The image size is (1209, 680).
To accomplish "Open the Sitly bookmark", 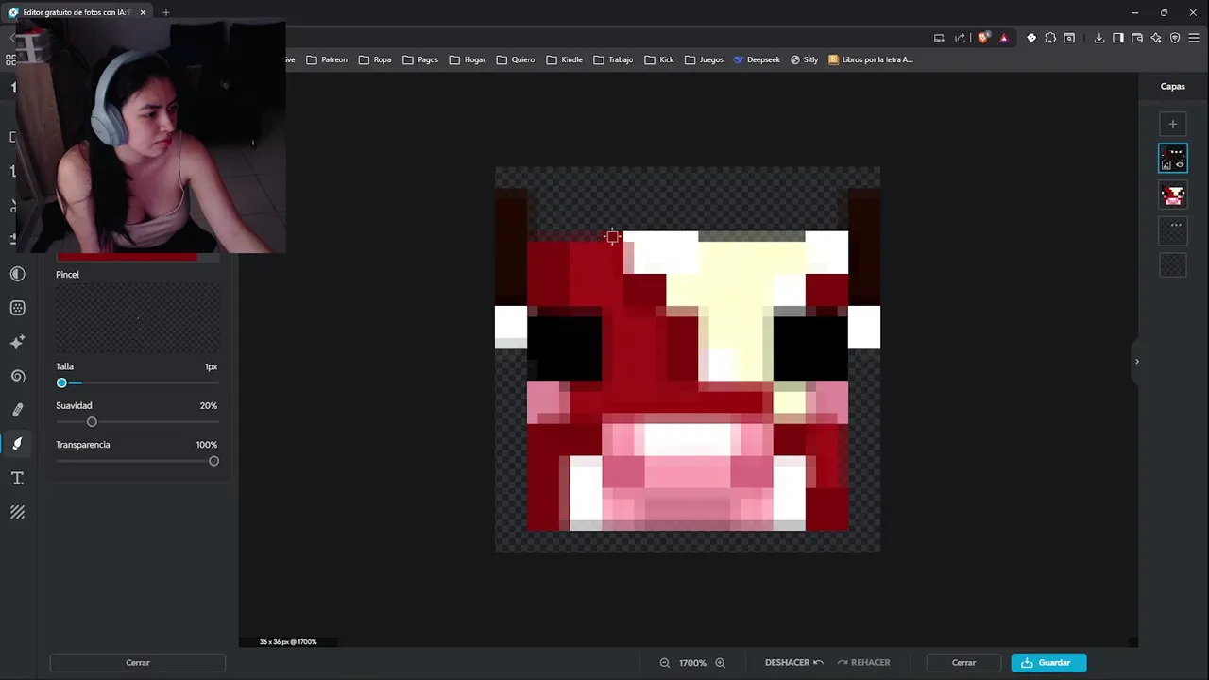I will click(x=804, y=59).
